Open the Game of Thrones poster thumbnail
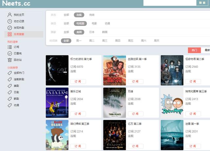Screen dimensions: 210x151 (57, 70)
